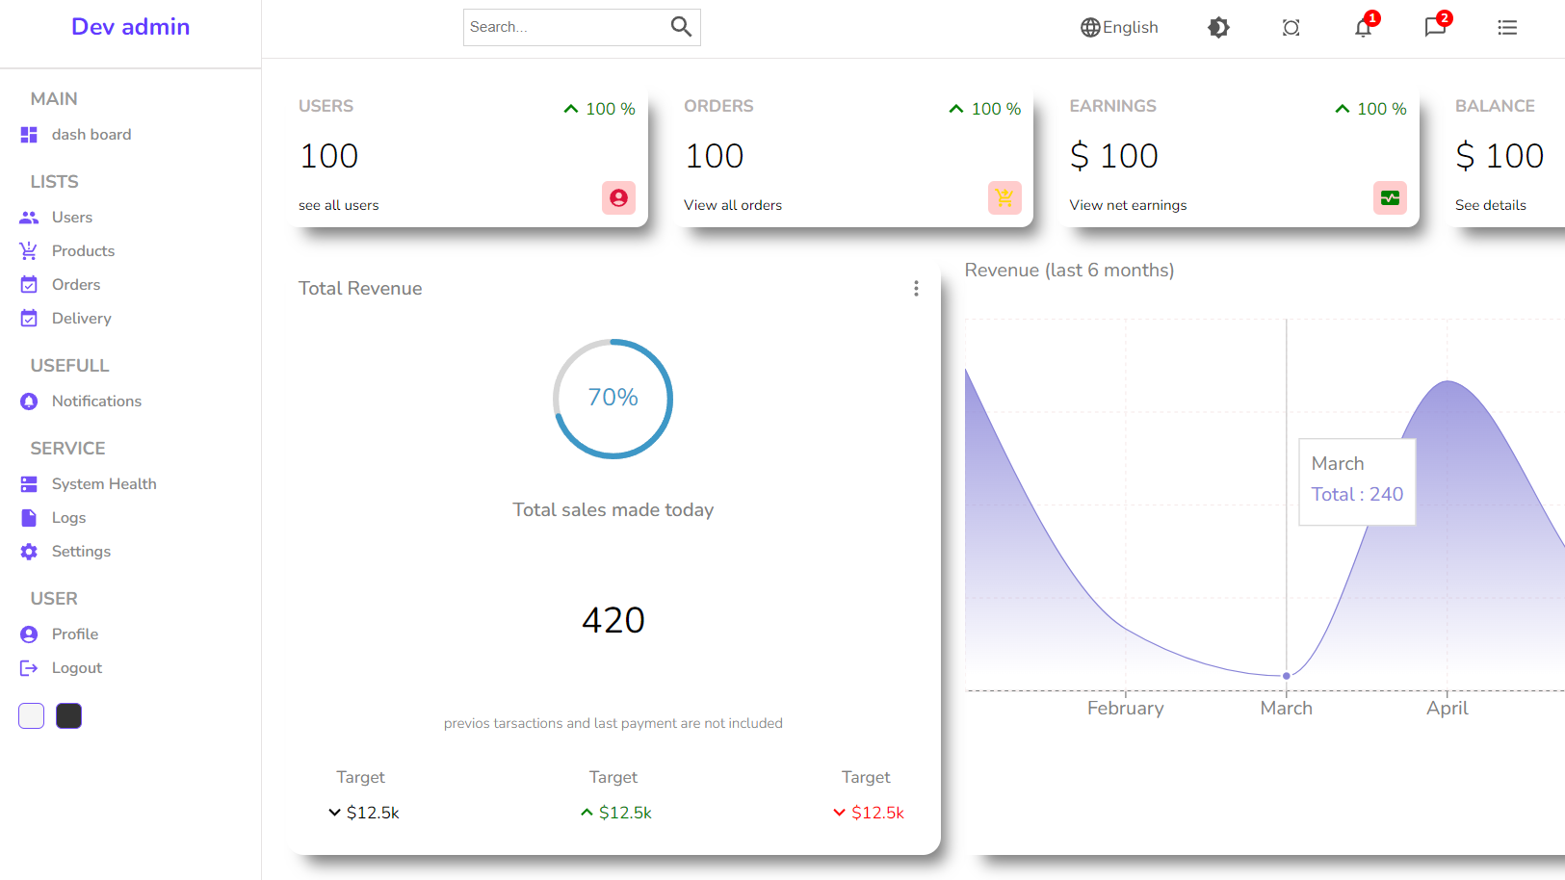The width and height of the screenshot is (1565, 880).
Task: Open the English language selector
Action: click(1119, 28)
